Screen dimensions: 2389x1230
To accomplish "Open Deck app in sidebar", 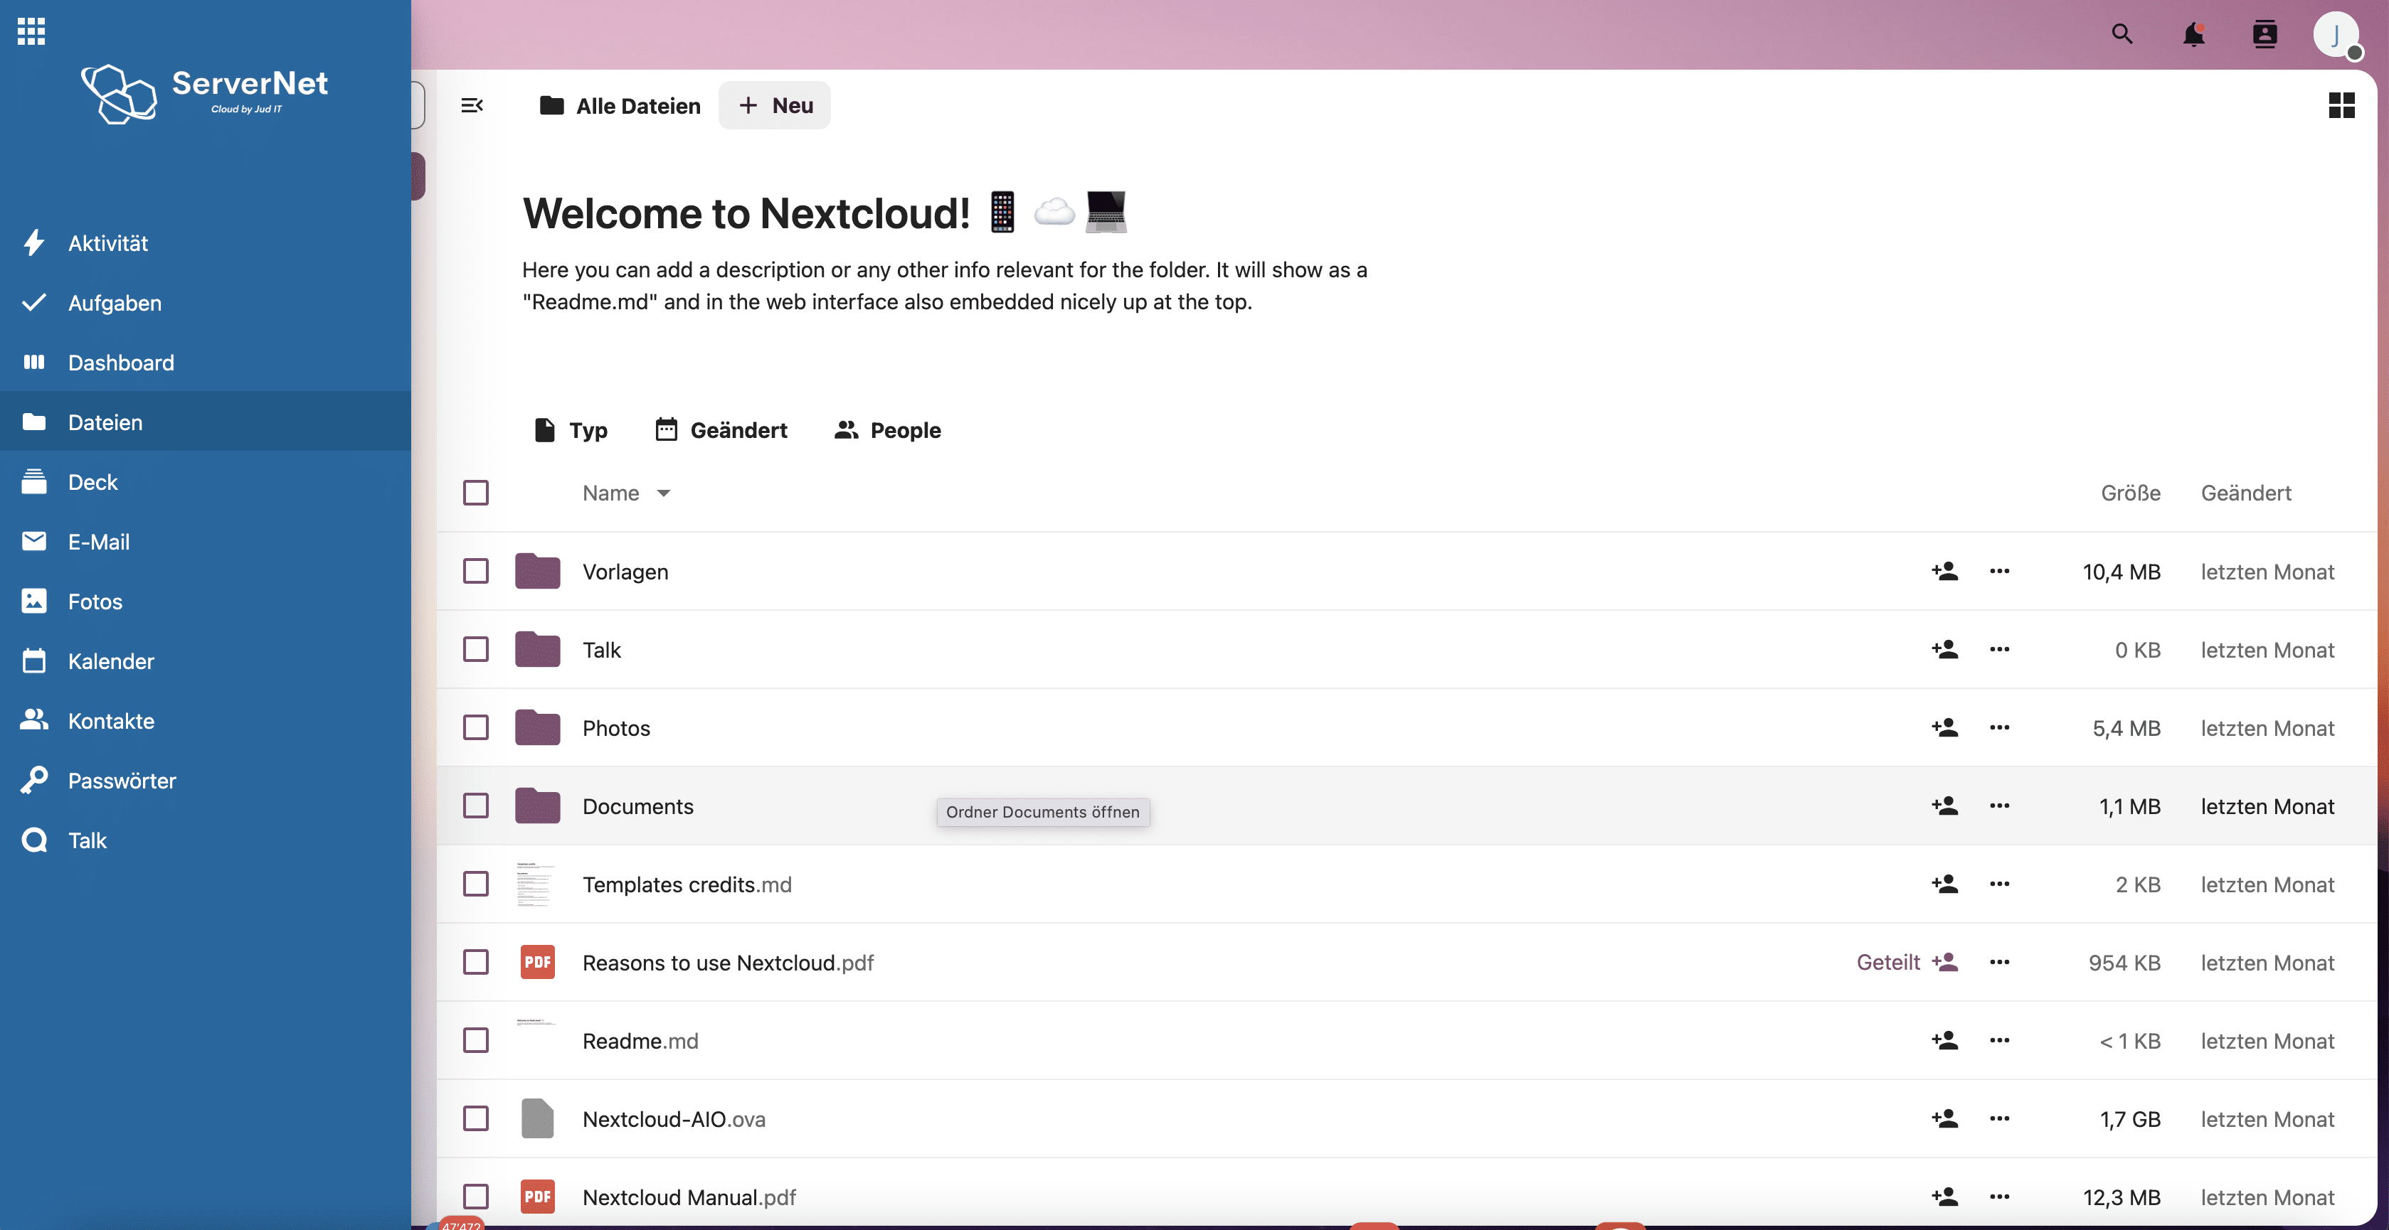I will 205,482.
